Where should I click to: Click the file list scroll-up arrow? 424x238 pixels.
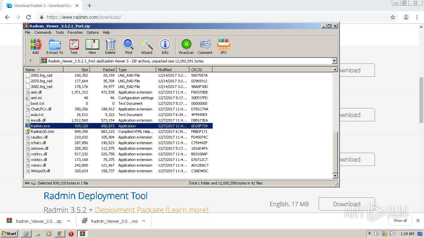tap(335, 69)
